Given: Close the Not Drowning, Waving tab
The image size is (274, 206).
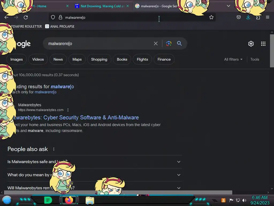Looking at the screenshot, I should [x=128, y=6].
